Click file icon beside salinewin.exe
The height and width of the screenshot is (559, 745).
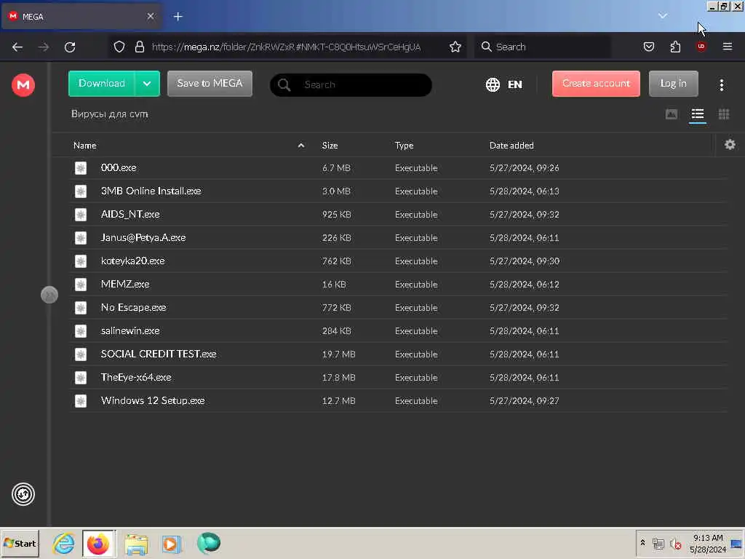click(x=81, y=331)
